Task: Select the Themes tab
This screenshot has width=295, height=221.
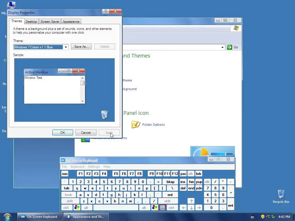Action: pyautogui.click(x=16, y=21)
